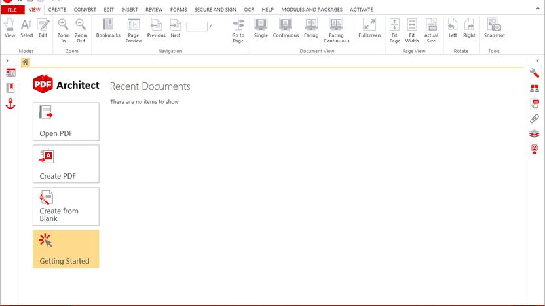
Task: Click the Getting Started tile
Action: [x=66, y=249]
